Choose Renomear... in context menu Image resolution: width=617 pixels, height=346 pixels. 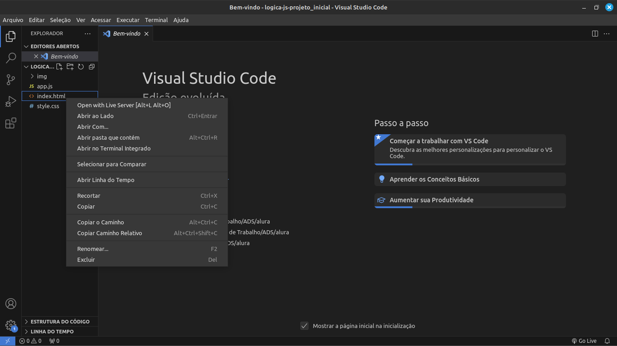tap(147, 249)
